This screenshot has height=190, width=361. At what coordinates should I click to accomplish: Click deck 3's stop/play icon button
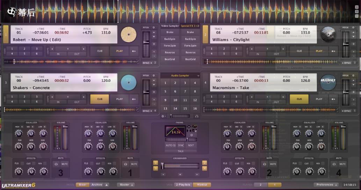(x=134, y=99)
